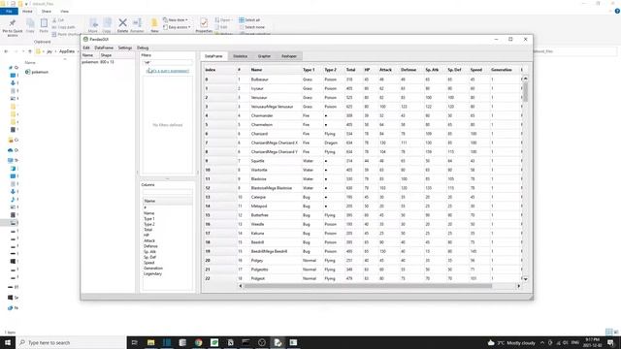The height and width of the screenshot is (349, 621).
Task: Click table vertical scrollbar down arrow
Action: tap(526, 279)
